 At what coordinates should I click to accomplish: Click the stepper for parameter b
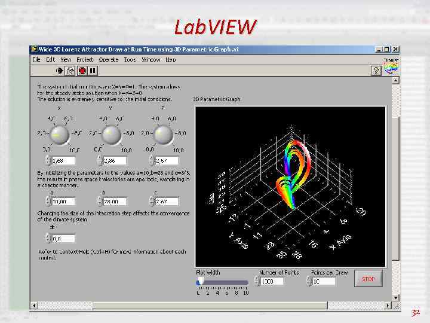(x=100, y=202)
